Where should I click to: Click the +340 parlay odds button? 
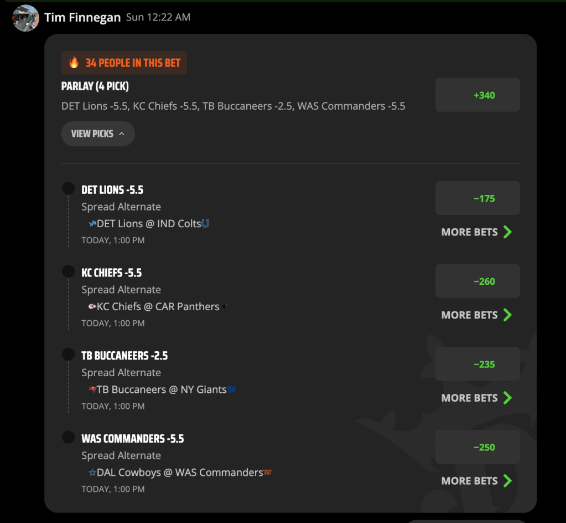pos(477,95)
